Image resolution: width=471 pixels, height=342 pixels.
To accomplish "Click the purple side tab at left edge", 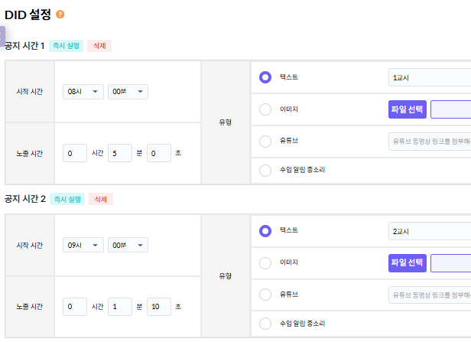I will tap(2, 36).
